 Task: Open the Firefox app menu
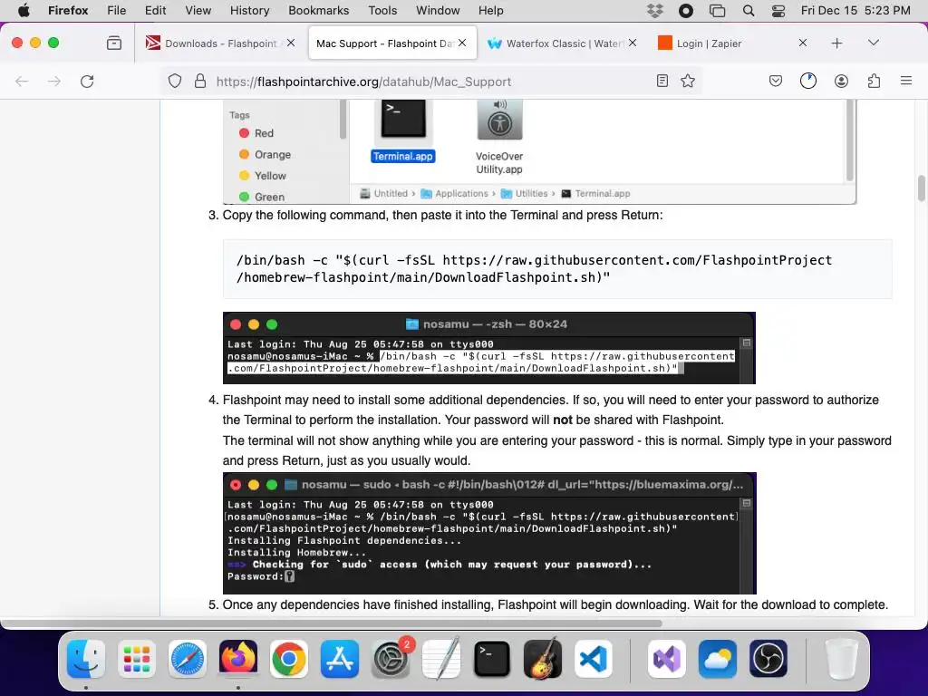click(68, 11)
